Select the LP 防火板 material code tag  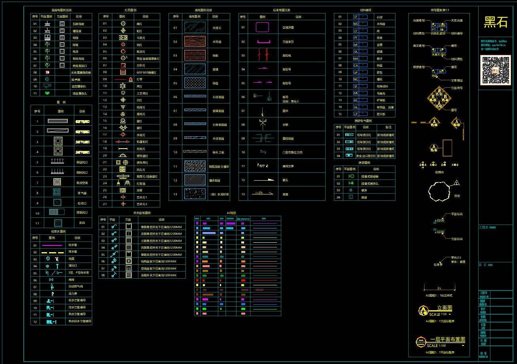pyautogui.click(x=360, y=114)
